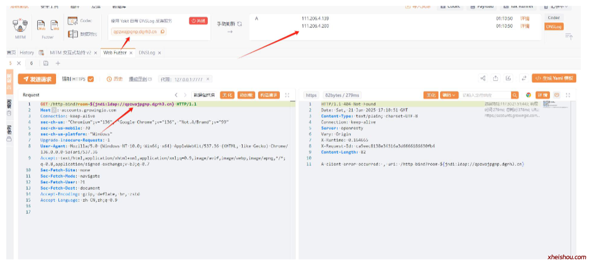This screenshot has height=267, width=590.
Task: Switch to the DNSLog page tab
Action: tap(146, 53)
